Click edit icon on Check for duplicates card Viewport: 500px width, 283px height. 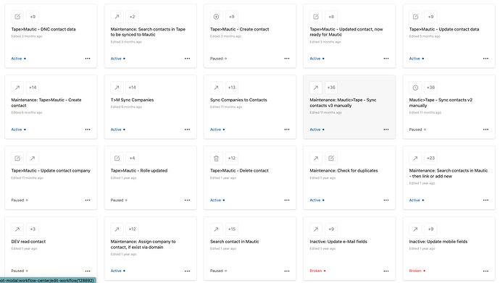[331, 159]
